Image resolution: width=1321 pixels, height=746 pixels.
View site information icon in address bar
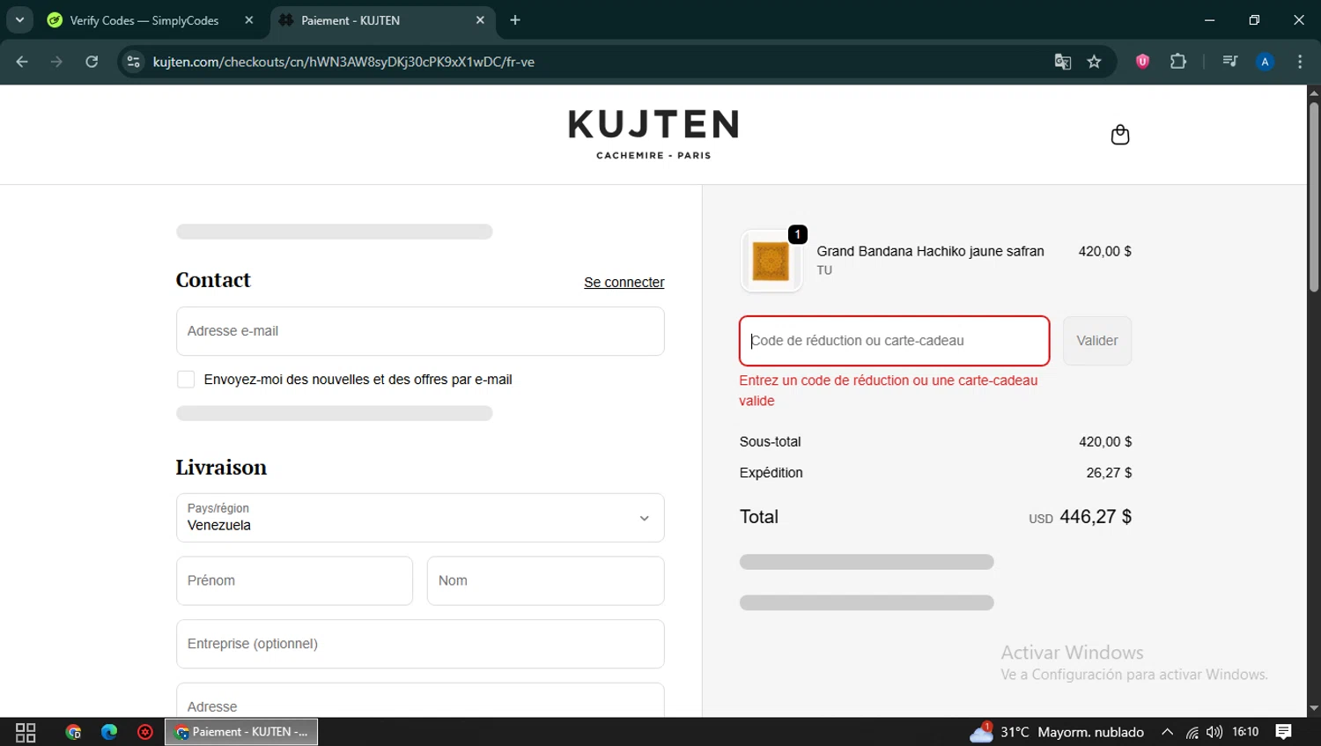(x=133, y=62)
